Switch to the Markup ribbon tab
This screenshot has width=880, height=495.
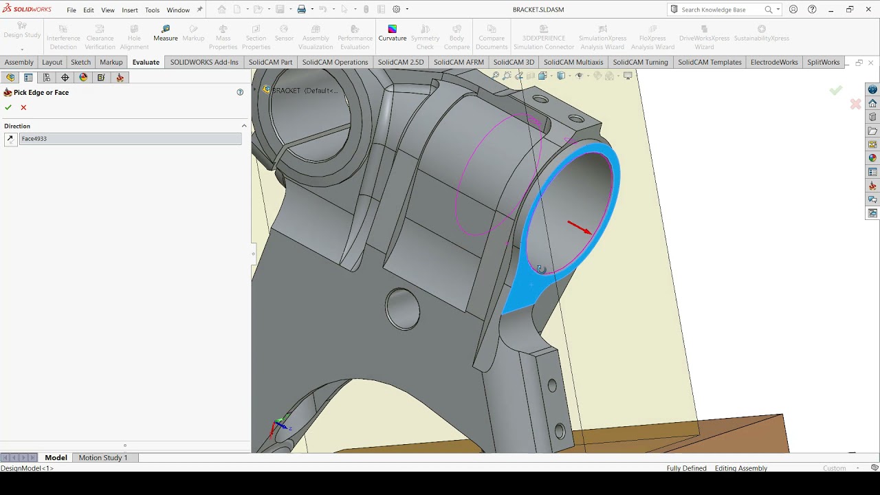click(111, 62)
